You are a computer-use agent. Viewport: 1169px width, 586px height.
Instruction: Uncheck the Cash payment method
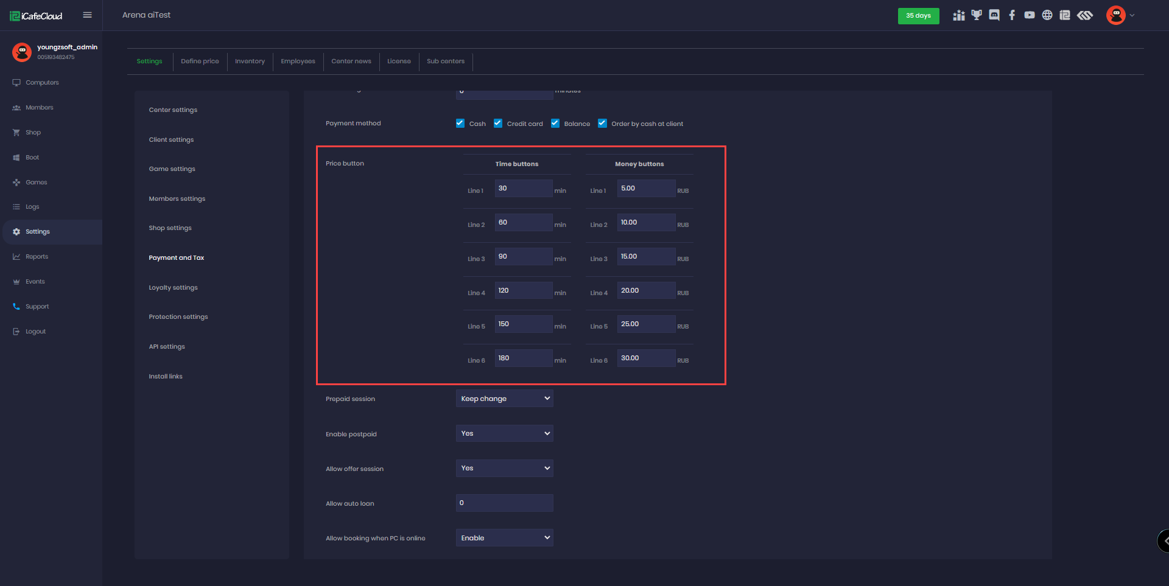pyautogui.click(x=460, y=124)
